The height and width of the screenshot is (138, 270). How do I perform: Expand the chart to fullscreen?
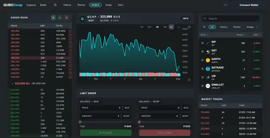(189, 80)
